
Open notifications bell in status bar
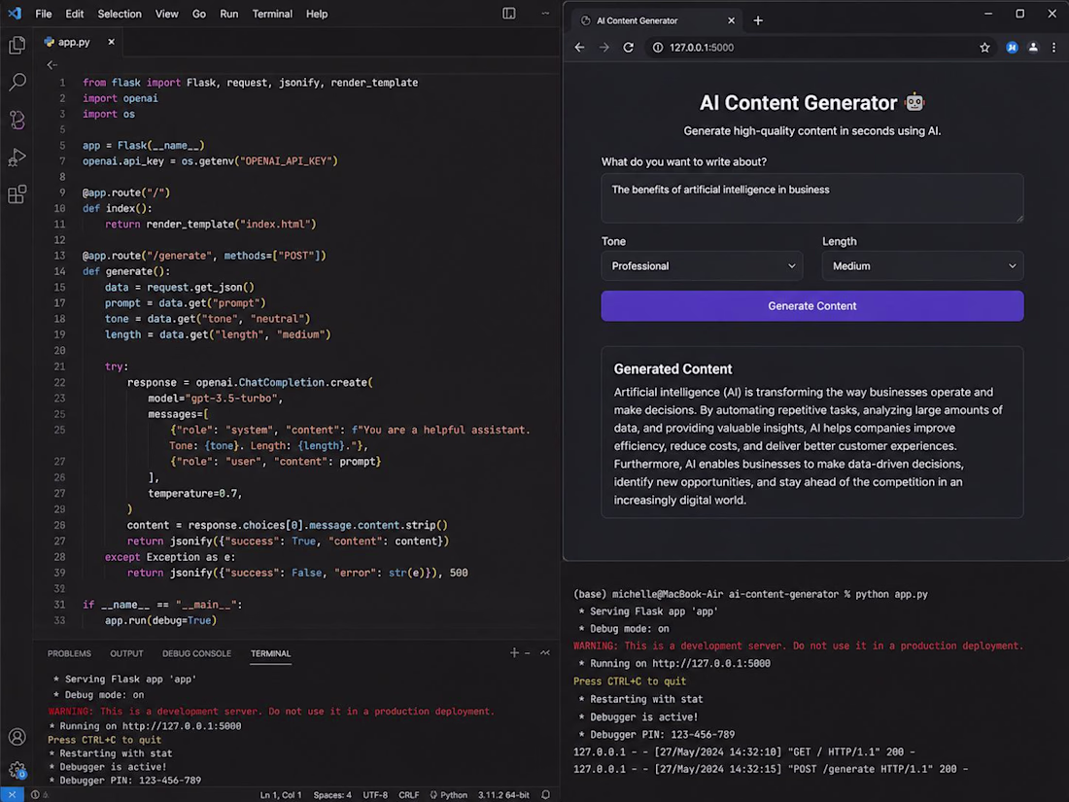pyautogui.click(x=545, y=794)
